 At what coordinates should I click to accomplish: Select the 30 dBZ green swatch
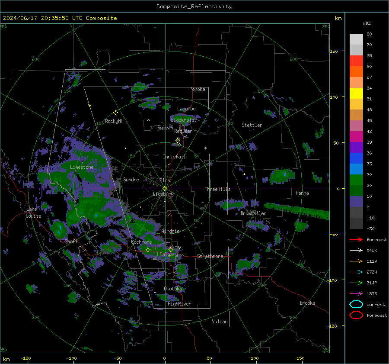[x=356, y=180]
